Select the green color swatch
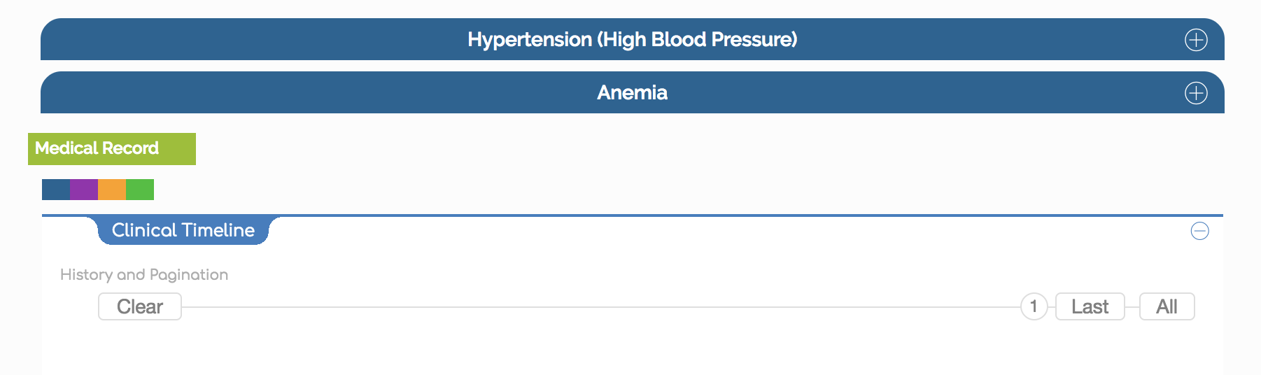This screenshot has height=375, width=1261. coord(140,190)
